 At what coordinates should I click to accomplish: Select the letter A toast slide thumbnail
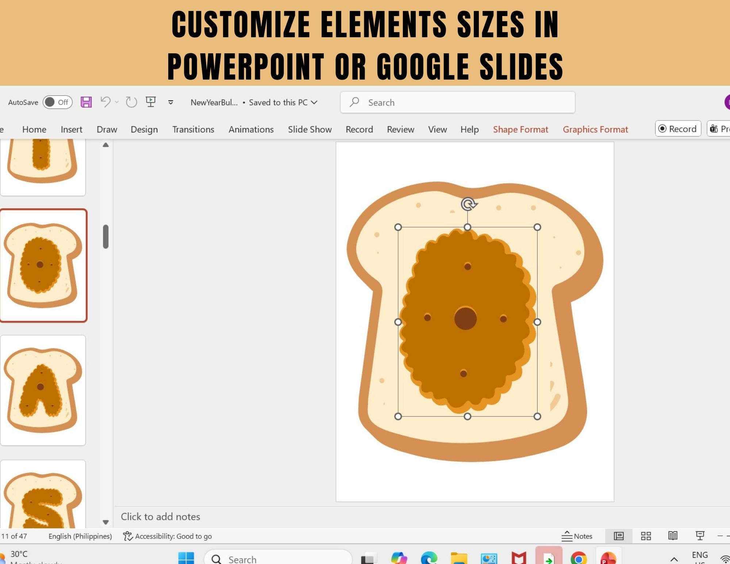tap(43, 390)
